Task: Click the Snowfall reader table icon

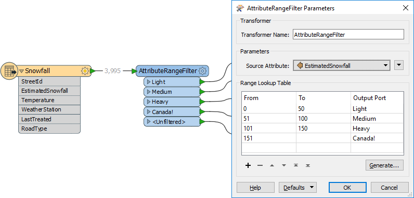Action: coord(10,71)
